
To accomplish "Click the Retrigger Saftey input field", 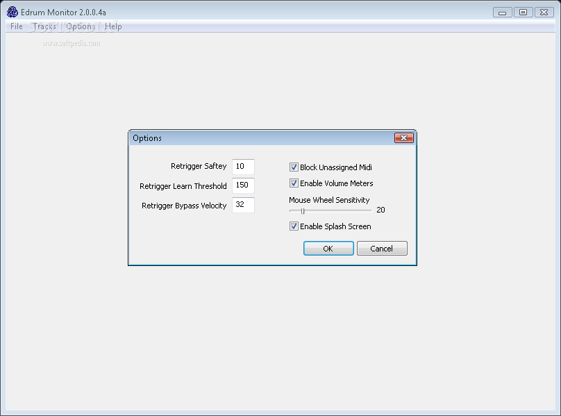I will click(243, 167).
